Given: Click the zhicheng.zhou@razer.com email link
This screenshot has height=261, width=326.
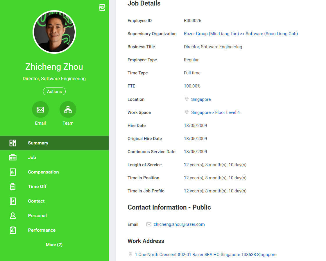Looking at the screenshot, I should click(179, 224).
